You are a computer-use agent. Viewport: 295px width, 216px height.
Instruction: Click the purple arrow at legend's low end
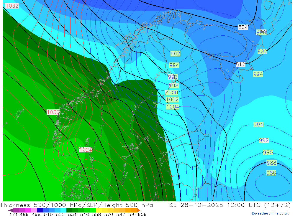point(11,210)
